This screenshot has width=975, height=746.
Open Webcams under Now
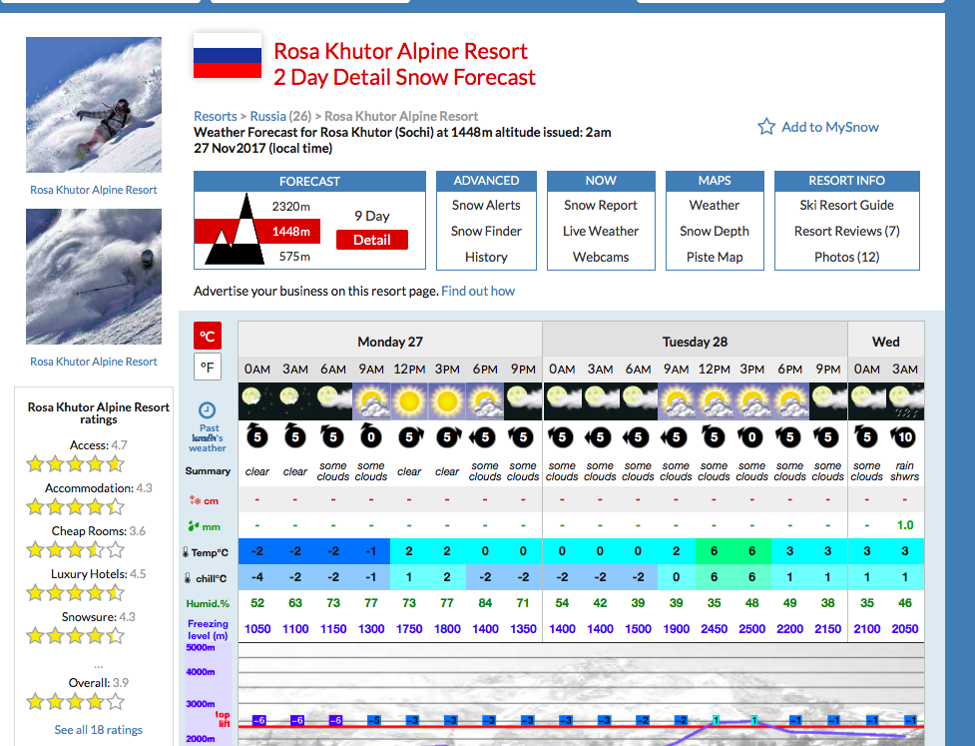(x=601, y=257)
